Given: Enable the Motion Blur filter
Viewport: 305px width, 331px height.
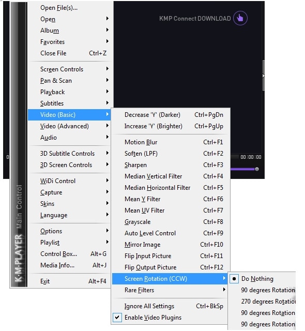Looking at the screenshot, I should [x=171, y=142].
